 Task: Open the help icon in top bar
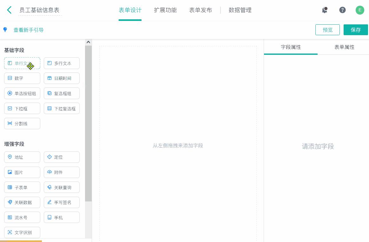[342, 10]
